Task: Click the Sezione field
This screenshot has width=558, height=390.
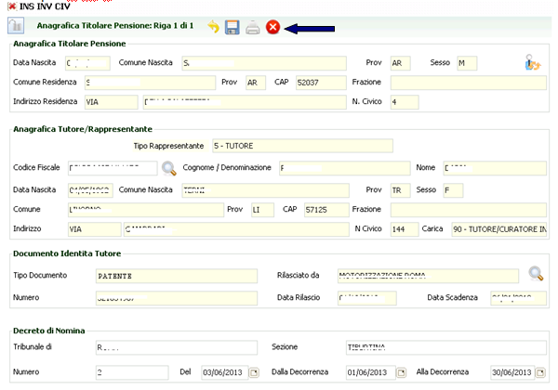Action: click(x=446, y=347)
